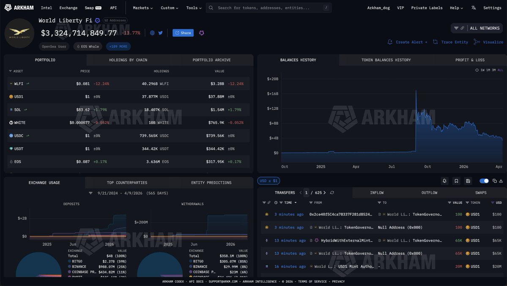Viewport: 507px width, 286px height.
Task: Open the Custom dropdown menu
Action: tap(170, 8)
